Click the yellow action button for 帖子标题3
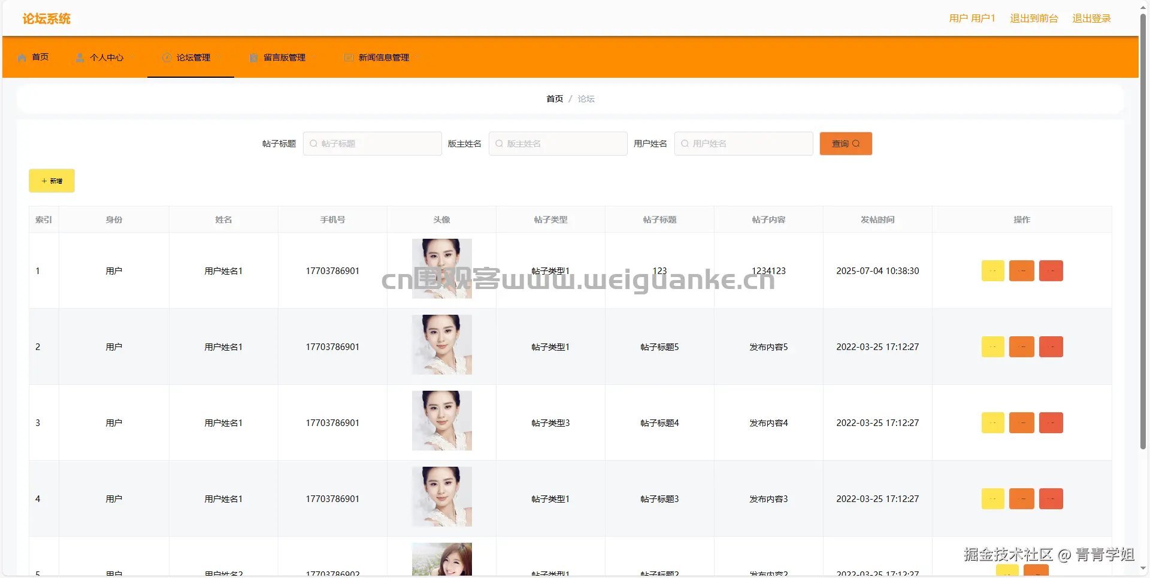 993,499
